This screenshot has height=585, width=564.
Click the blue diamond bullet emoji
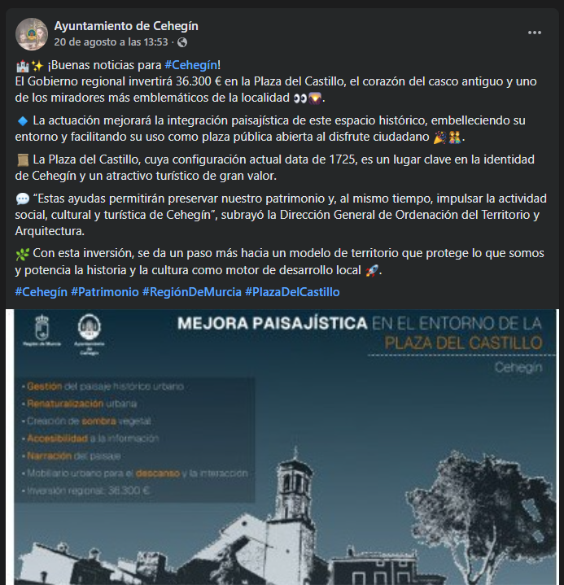pyautogui.click(x=23, y=121)
